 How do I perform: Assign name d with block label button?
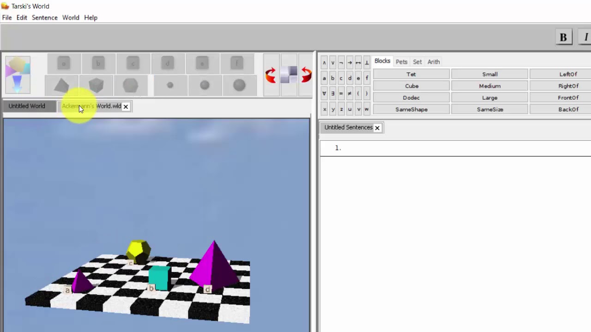click(168, 64)
